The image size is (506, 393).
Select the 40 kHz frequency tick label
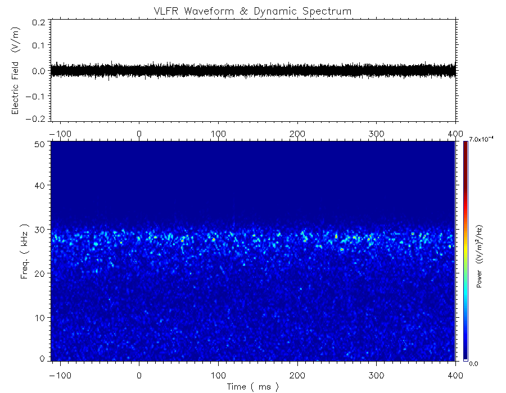click(40, 186)
